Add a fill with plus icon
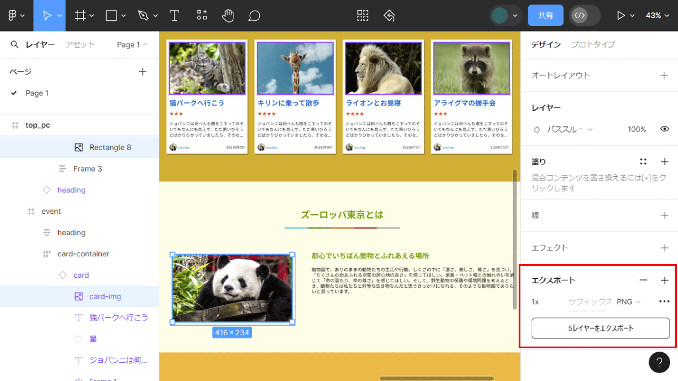The height and width of the screenshot is (381, 678). tap(664, 161)
